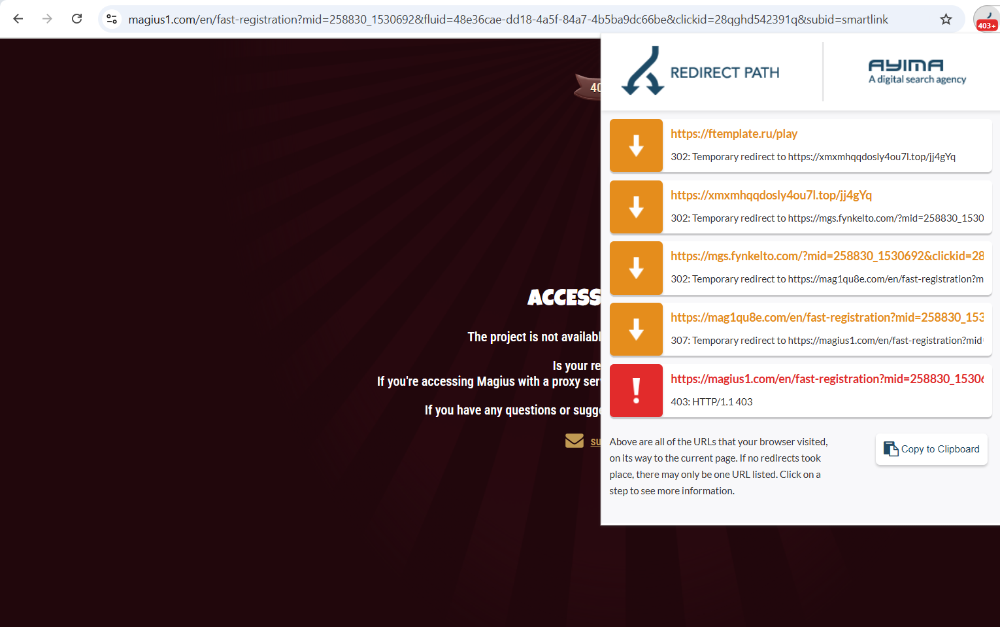
Task: Click red exclamation icon for magius1.com step
Action: point(636,390)
